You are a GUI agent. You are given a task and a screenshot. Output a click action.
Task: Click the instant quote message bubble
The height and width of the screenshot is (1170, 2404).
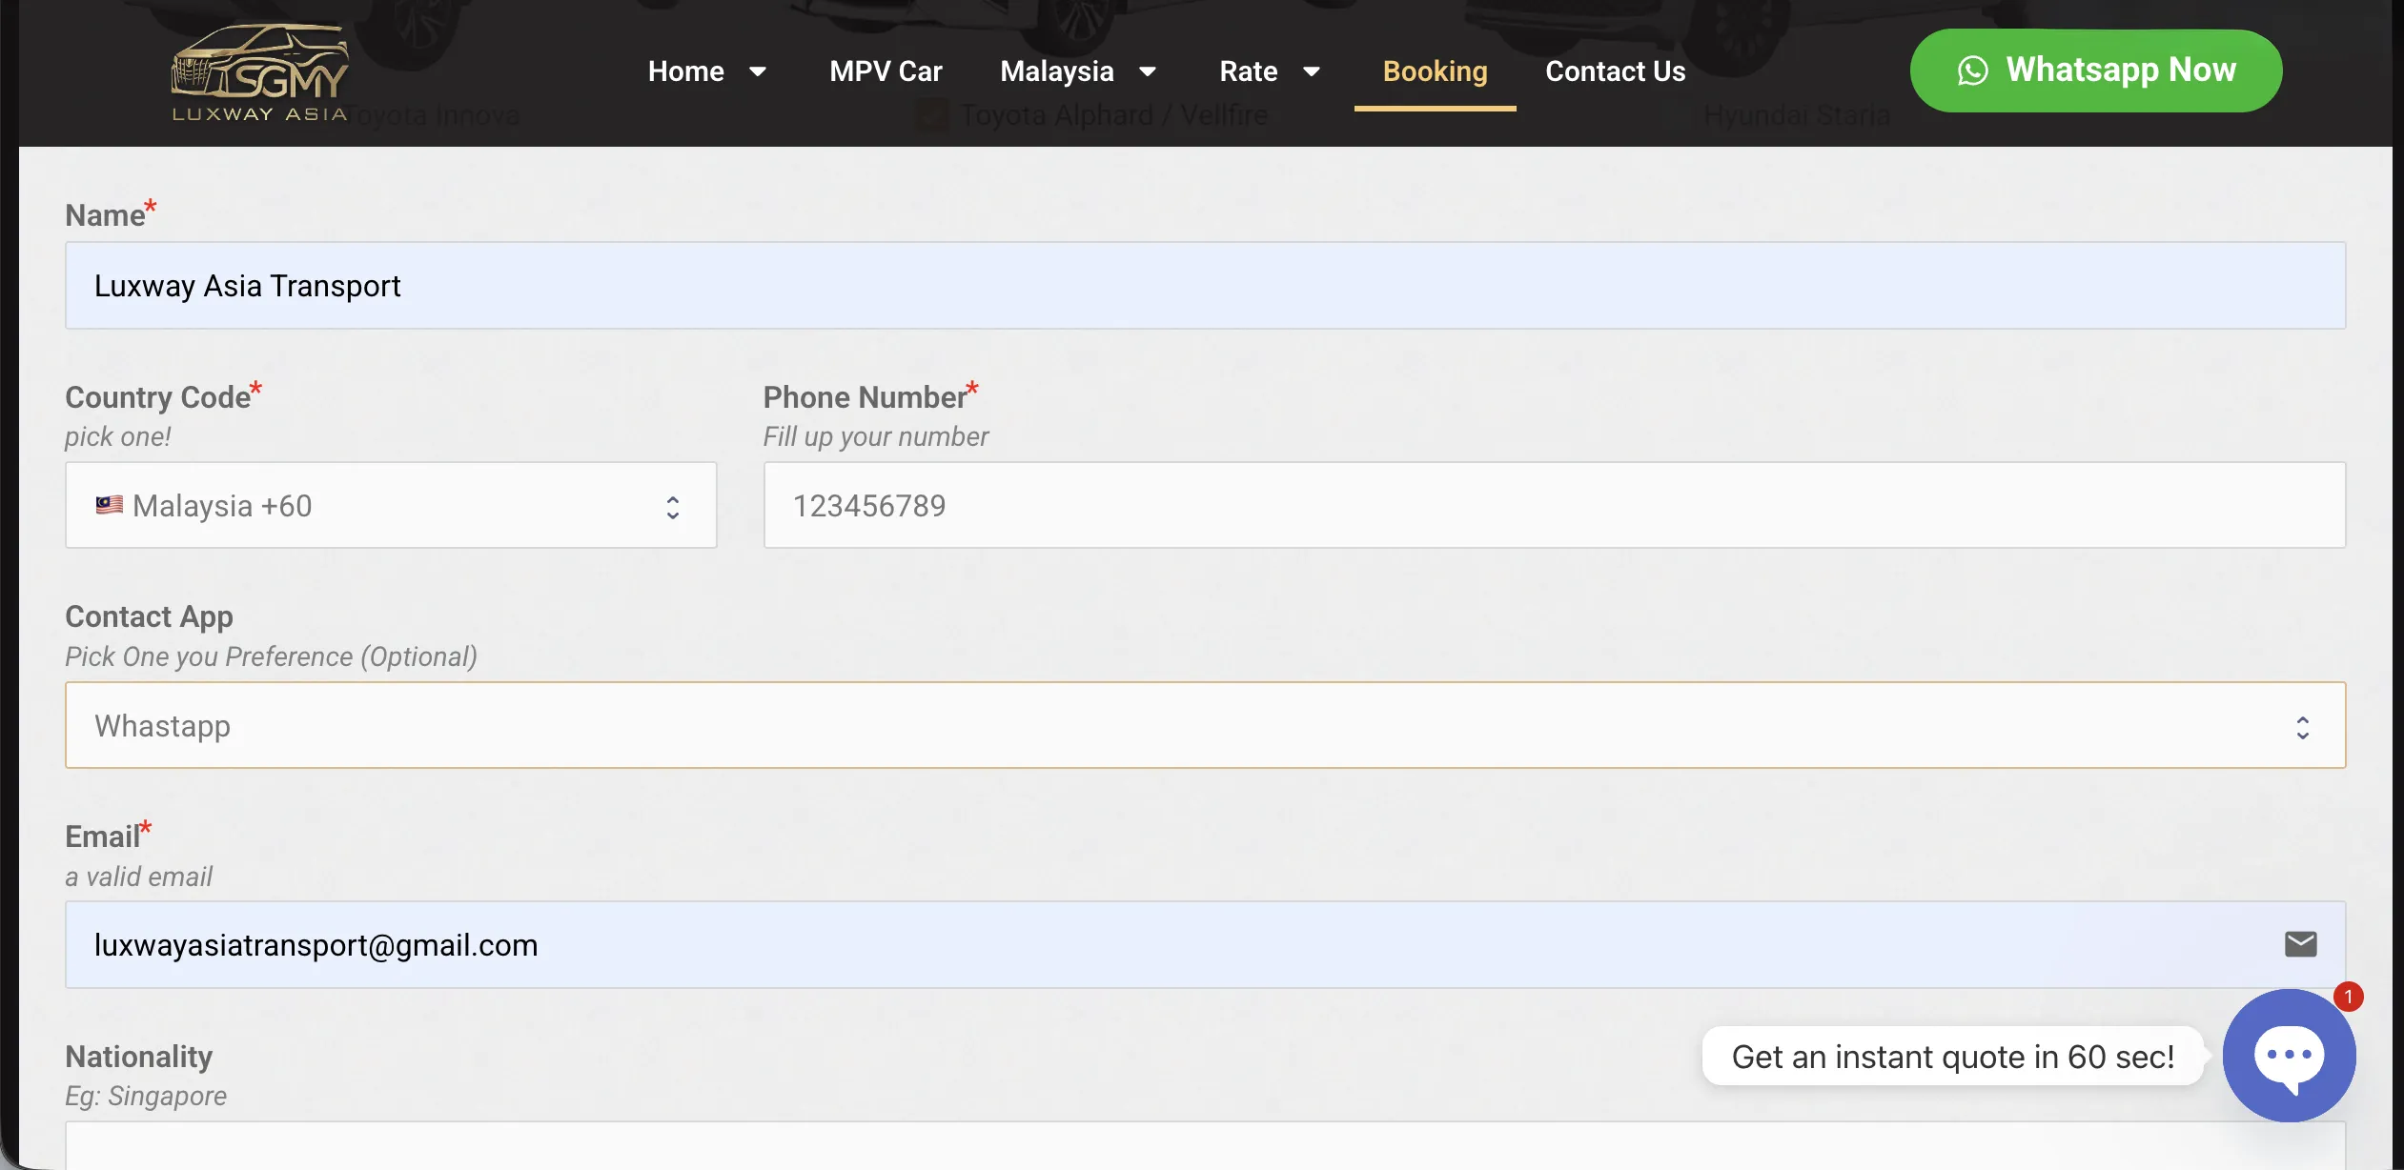coord(1952,1057)
